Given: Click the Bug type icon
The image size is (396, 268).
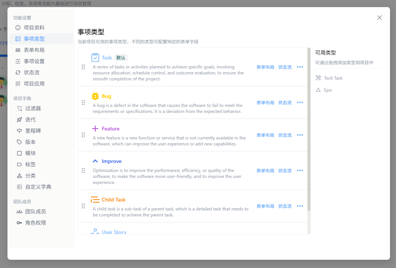Looking at the screenshot, I should [95, 96].
